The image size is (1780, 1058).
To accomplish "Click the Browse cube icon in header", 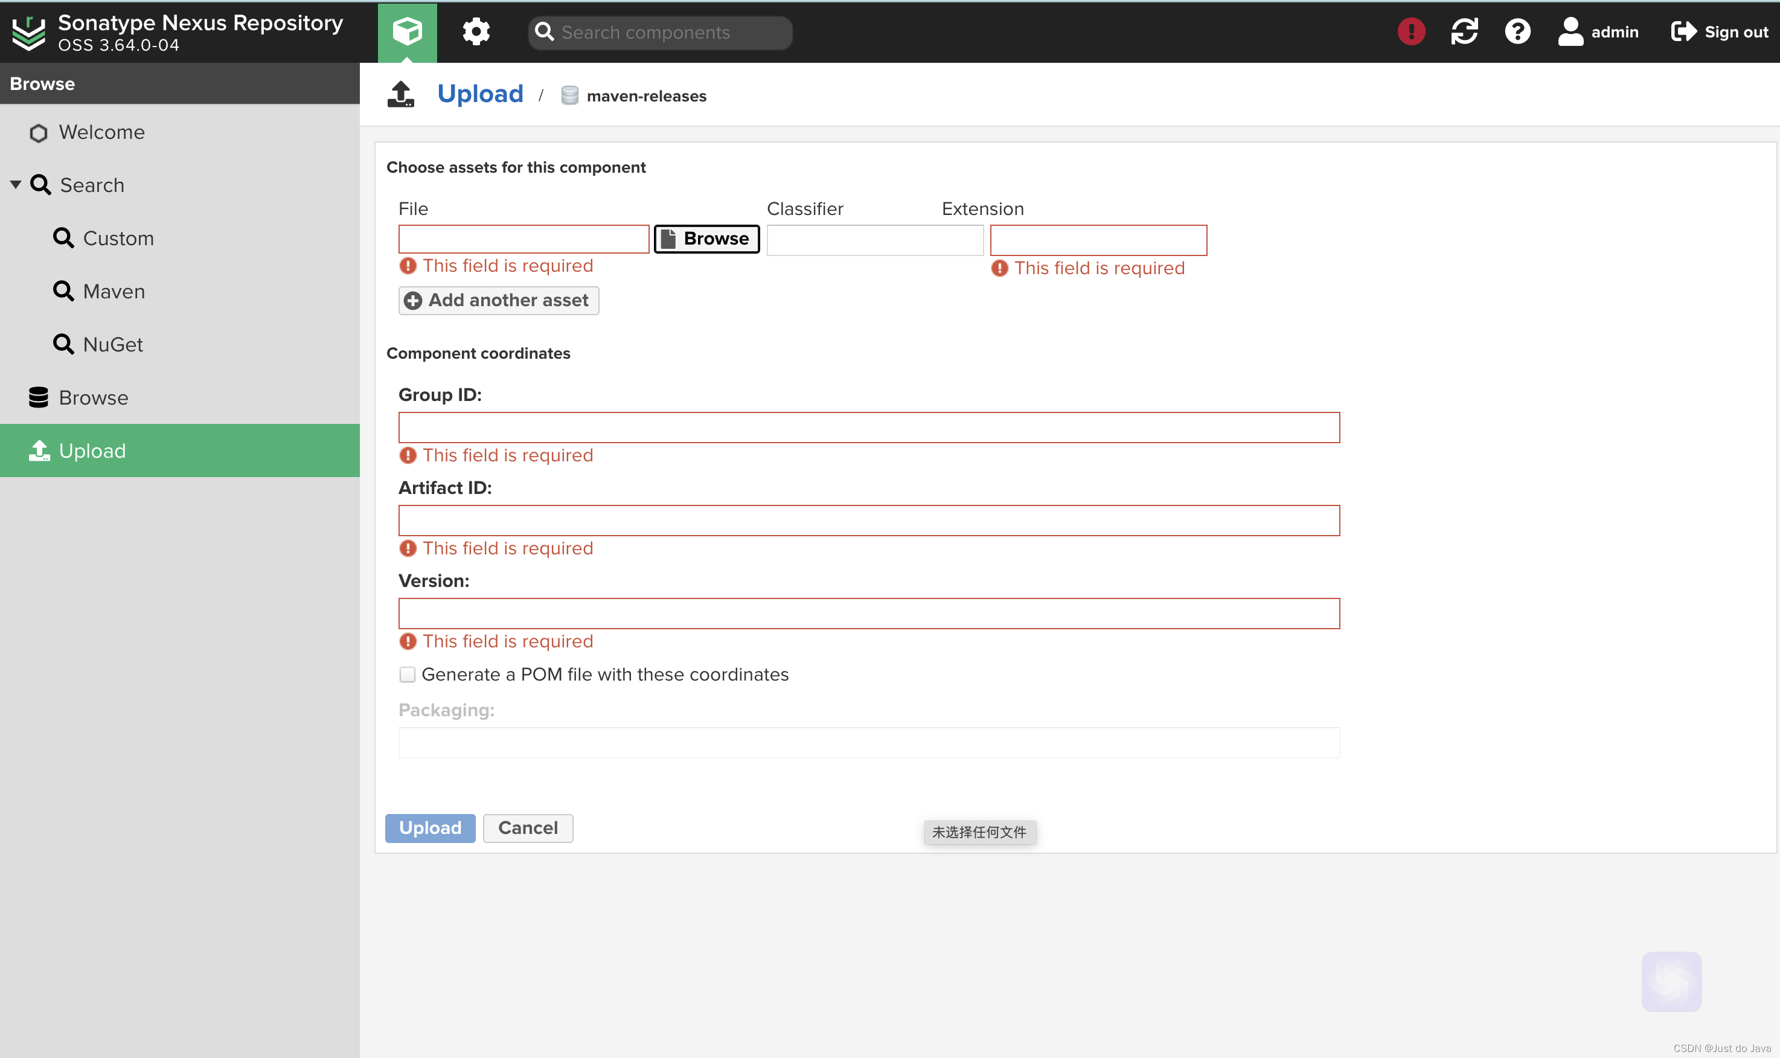I will pos(407,32).
